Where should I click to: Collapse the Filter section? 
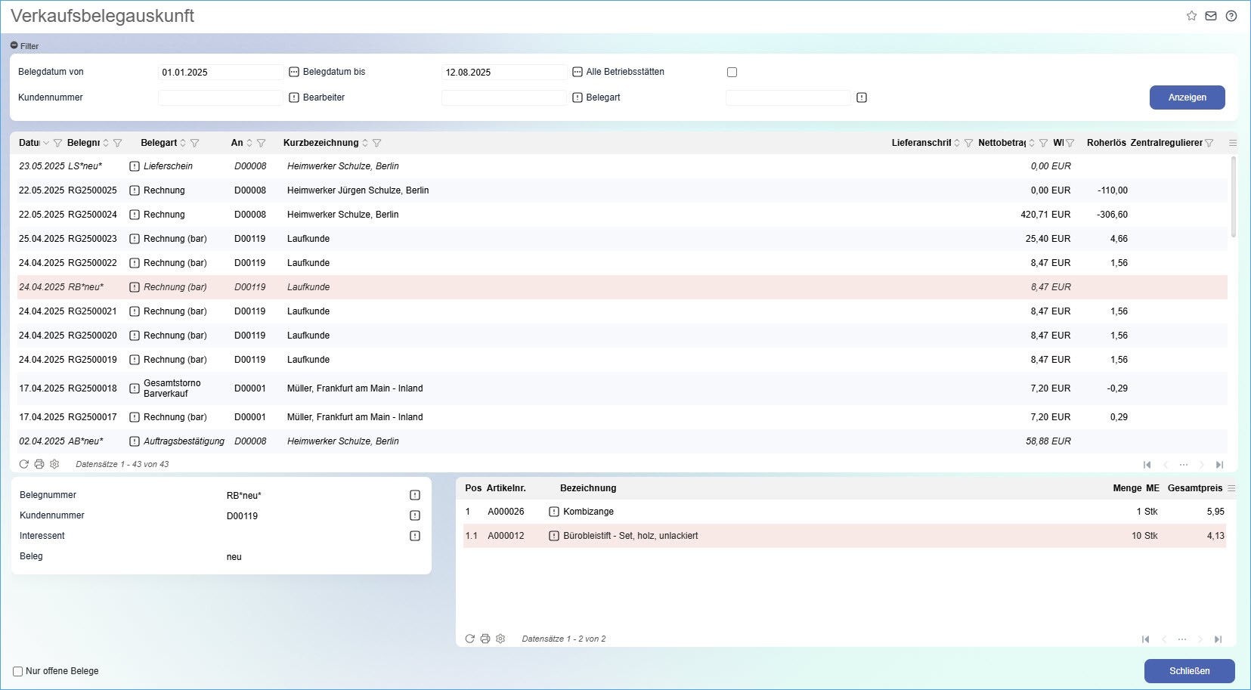click(14, 45)
